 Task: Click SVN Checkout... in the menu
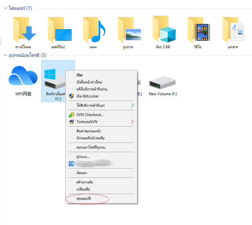pyautogui.click(x=90, y=115)
